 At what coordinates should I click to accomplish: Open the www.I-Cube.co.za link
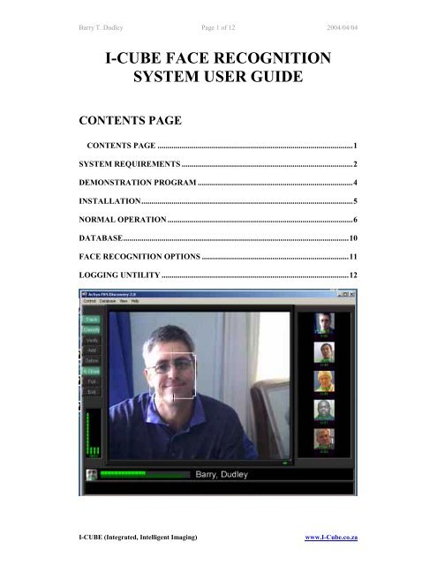[x=331, y=538]
